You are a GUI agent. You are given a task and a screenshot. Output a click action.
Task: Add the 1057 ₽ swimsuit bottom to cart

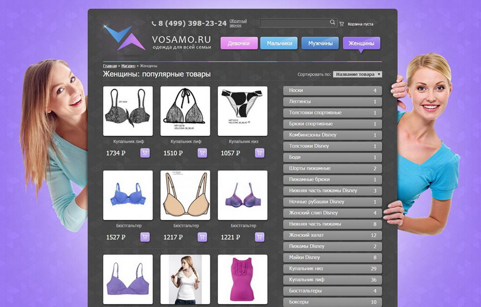(x=259, y=153)
